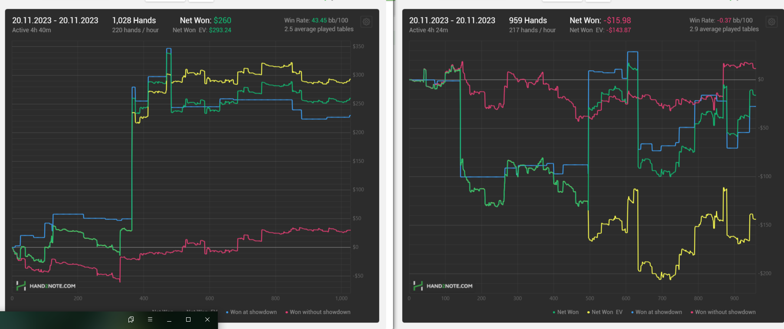Image resolution: width=784 pixels, height=329 pixels.
Task: Click the -$100 y-axis label on right graph
Action: pos(764,176)
